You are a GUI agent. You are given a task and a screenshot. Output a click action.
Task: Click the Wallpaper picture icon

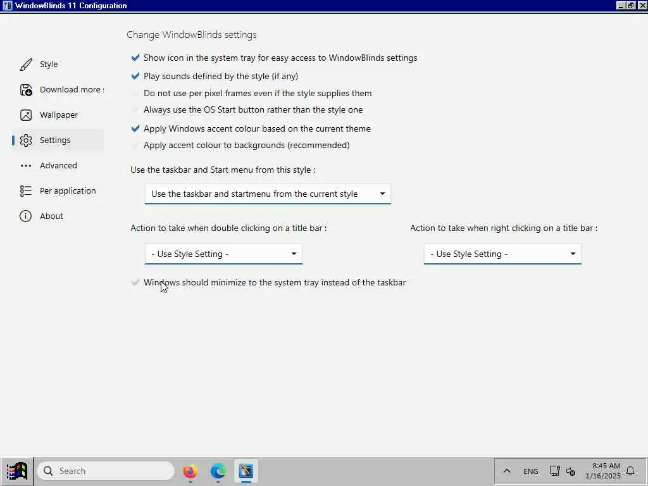point(25,115)
